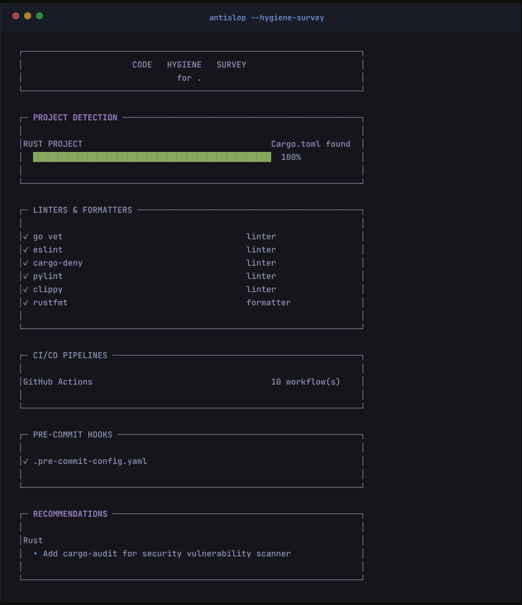This screenshot has height=605, width=522.
Task: Click the LINTERS & FORMATTERS section header
Action: point(83,210)
